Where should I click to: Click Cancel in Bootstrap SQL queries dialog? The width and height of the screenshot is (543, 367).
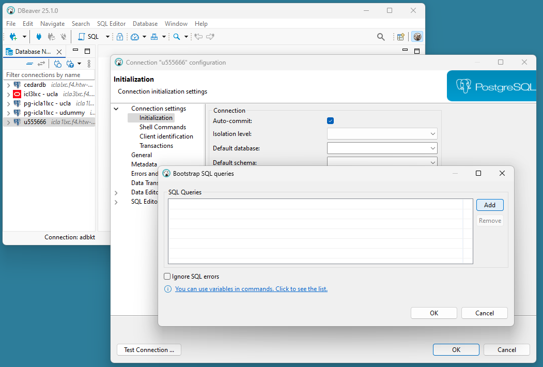[485, 313]
